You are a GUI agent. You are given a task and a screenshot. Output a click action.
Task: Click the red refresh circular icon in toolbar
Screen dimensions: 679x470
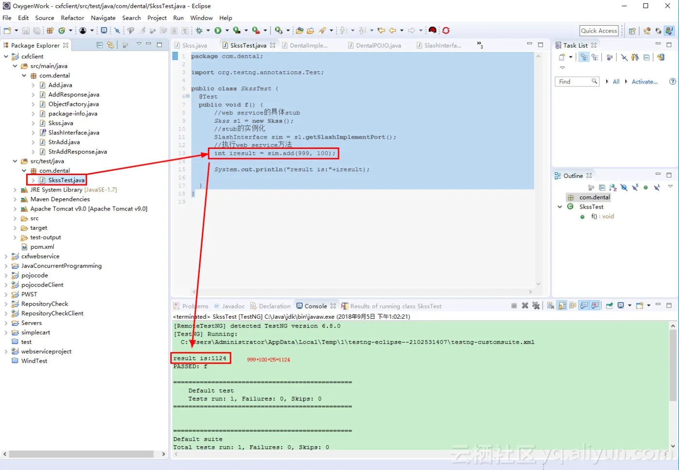coord(446,31)
